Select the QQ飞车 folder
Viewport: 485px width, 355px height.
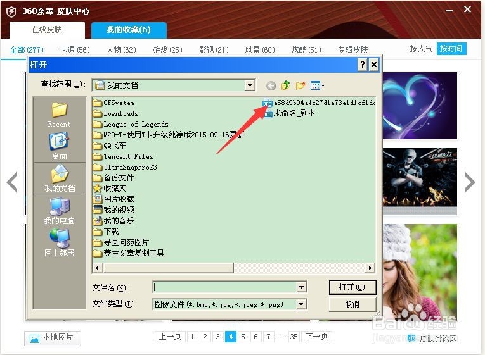pyautogui.click(x=110, y=146)
